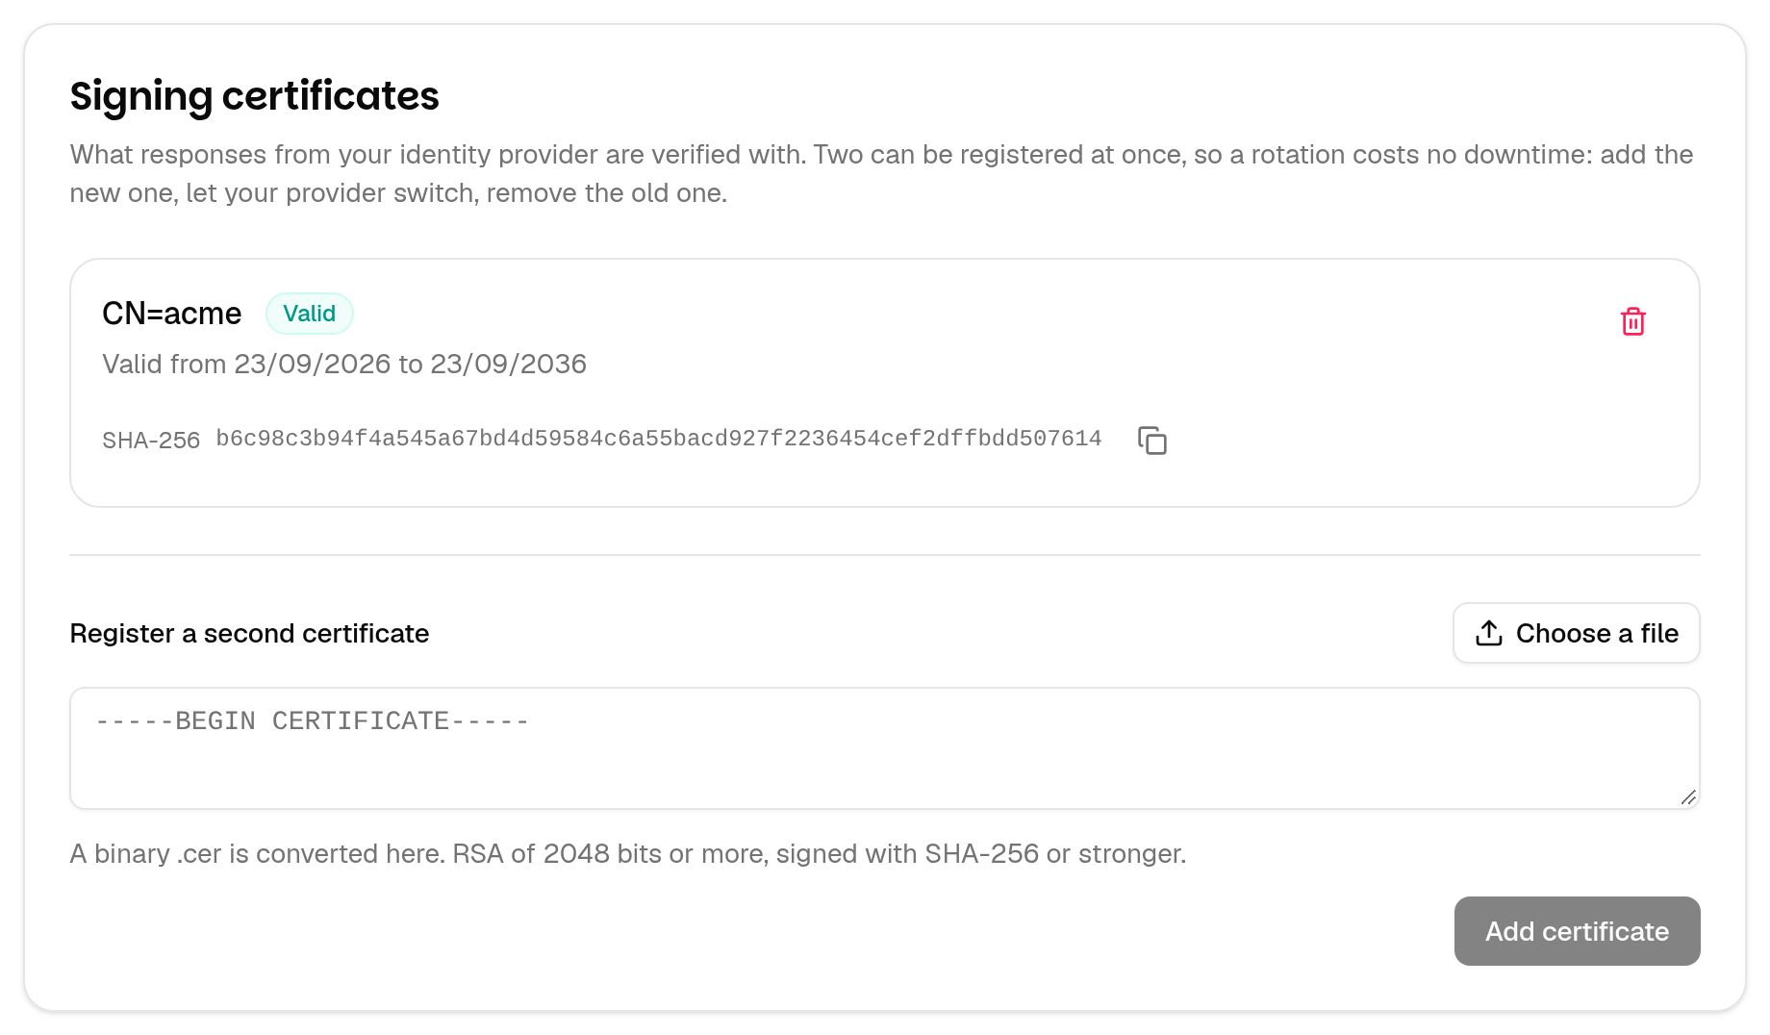Image resolution: width=1770 pixels, height=1035 pixels.
Task: Click the SHA-256 label
Action: 151,441
